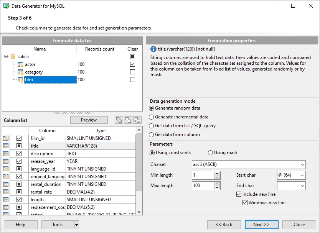This screenshot has height=233, width=320.
Task: Click the sakila database icon
Action: (x=13, y=57)
